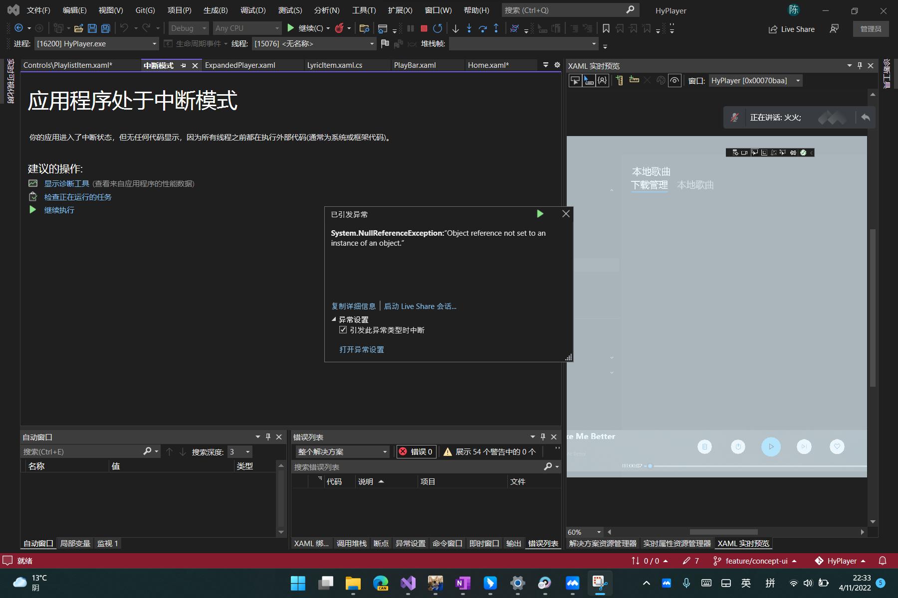Add a horizontal ruler in XAML live preview
The width and height of the screenshot is (898, 598).
[634, 80]
